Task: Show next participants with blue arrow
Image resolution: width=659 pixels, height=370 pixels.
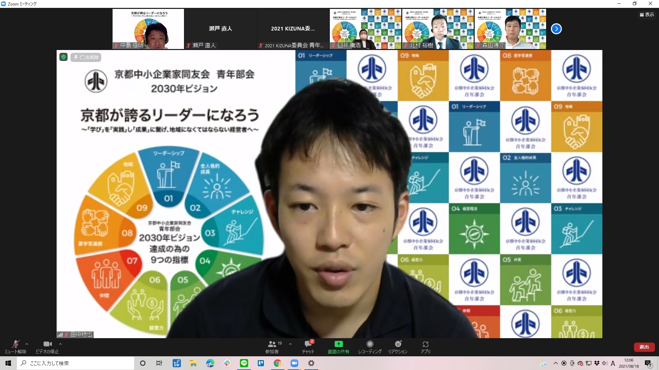Action: 556,29
